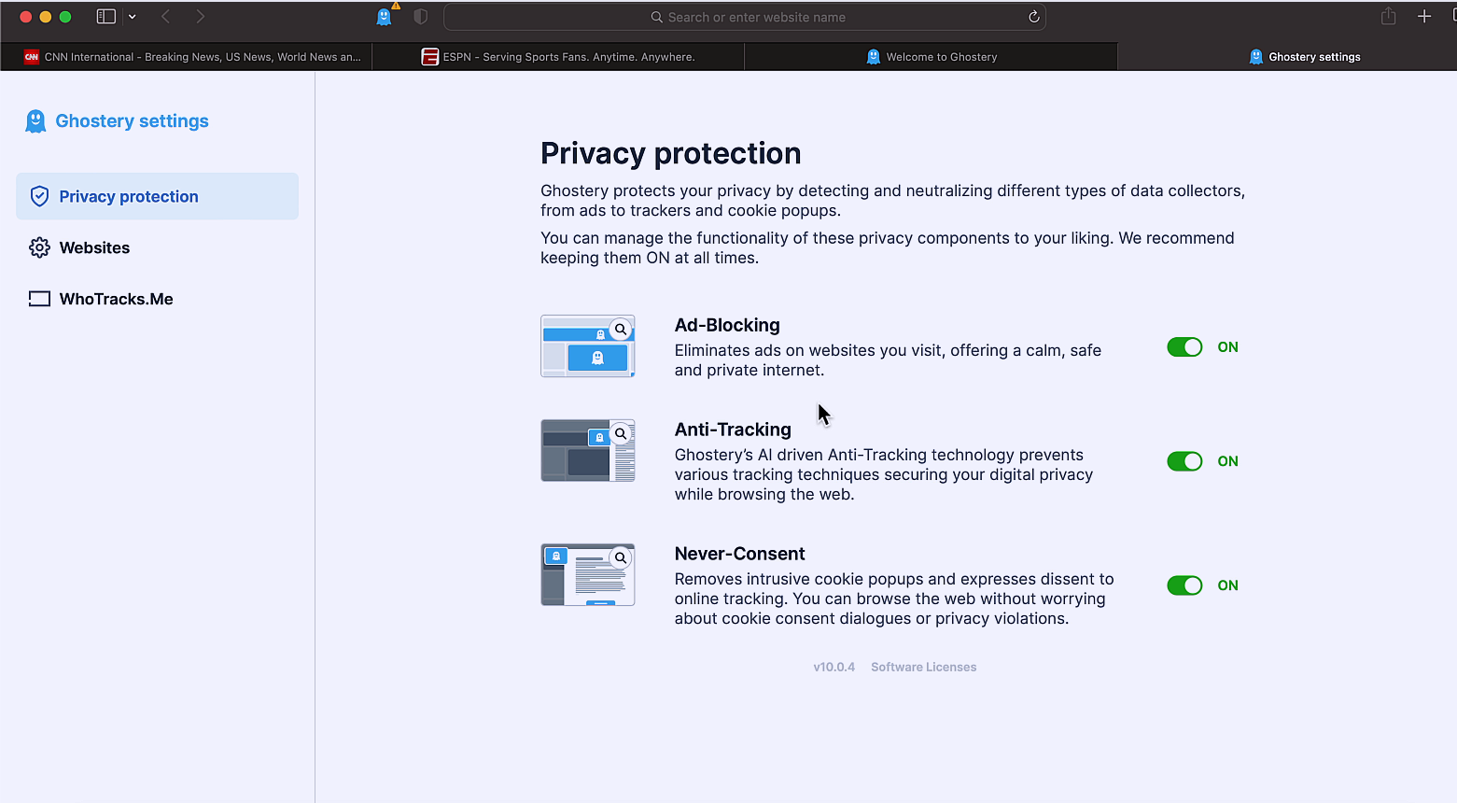Viewport: 1457px width, 803px height.
Task: Click the Websites gear icon in the sidebar
Action: 39,247
